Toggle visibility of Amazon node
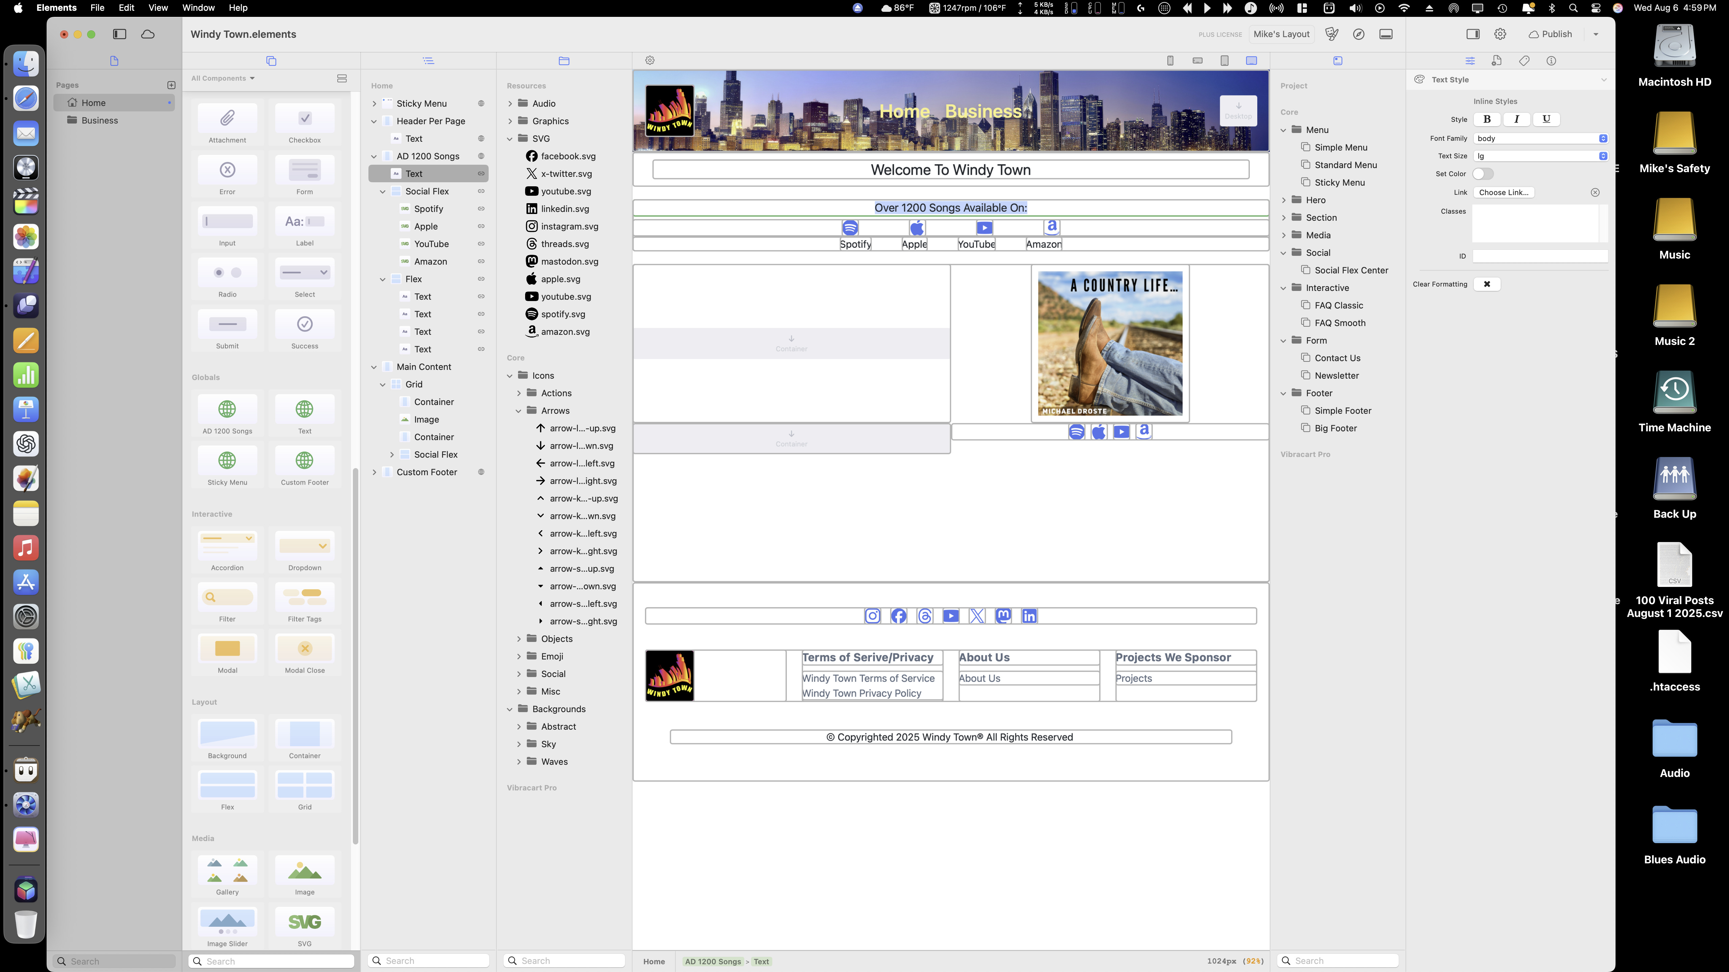The width and height of the screenshot is (1729, 972). click(481, 262)
